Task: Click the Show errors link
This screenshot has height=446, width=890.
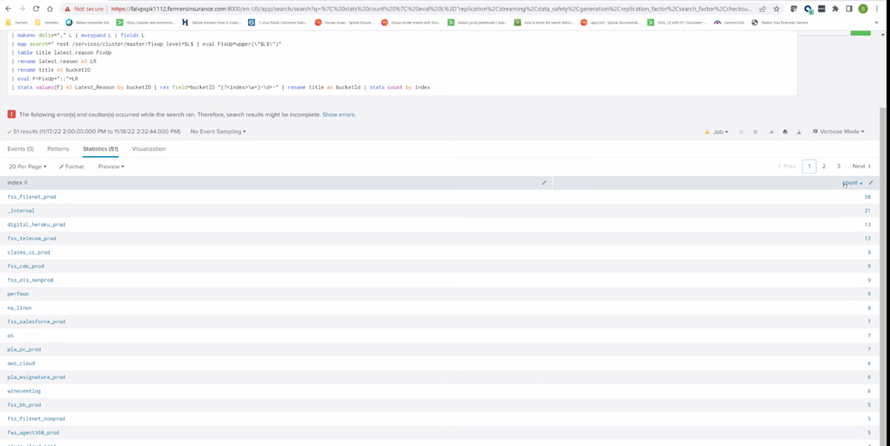Action: [338, 114]
